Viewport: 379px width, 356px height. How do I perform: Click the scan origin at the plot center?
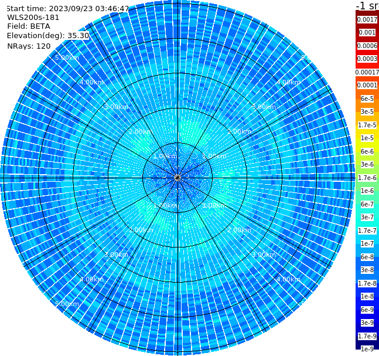click(x=177, y=178)
